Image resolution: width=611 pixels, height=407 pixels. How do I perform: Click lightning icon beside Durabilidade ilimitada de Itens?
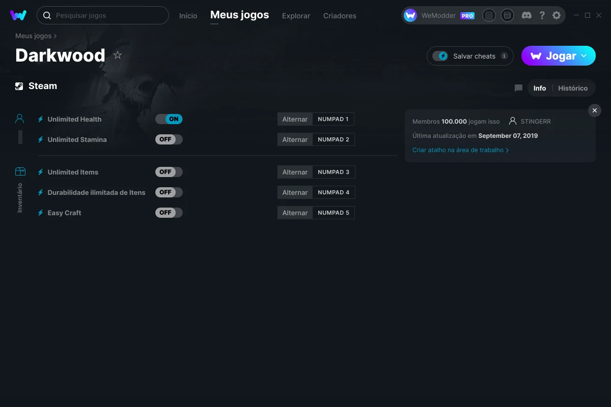pos(41,192)
